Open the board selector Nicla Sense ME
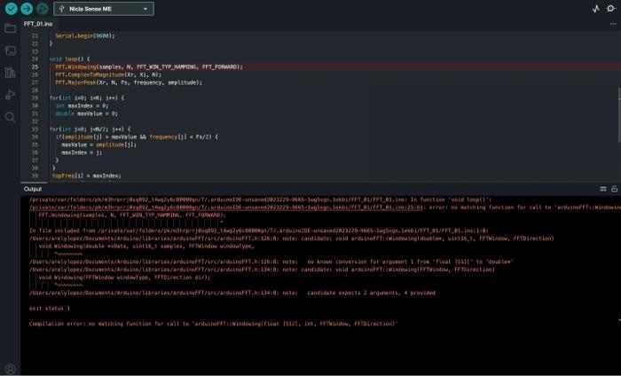The width and height of the screenshot is (621, 376). point(104,9)
